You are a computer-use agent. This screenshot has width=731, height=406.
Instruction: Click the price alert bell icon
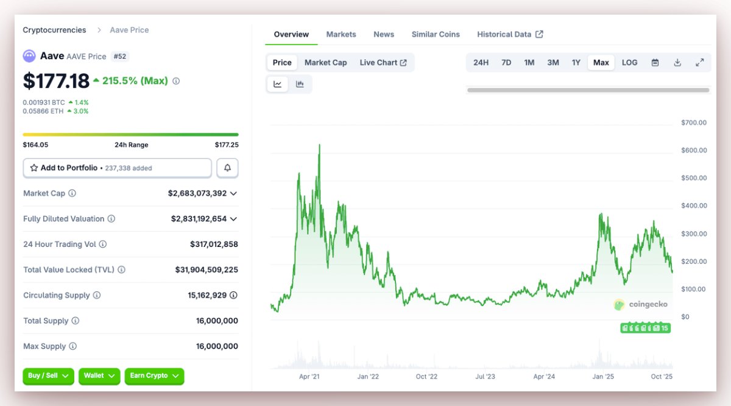[228, 168]
